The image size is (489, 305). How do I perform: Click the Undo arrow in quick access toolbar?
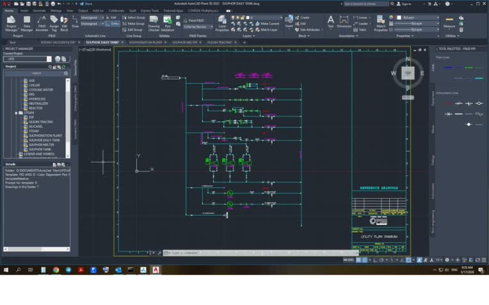[x=60, y=4]
